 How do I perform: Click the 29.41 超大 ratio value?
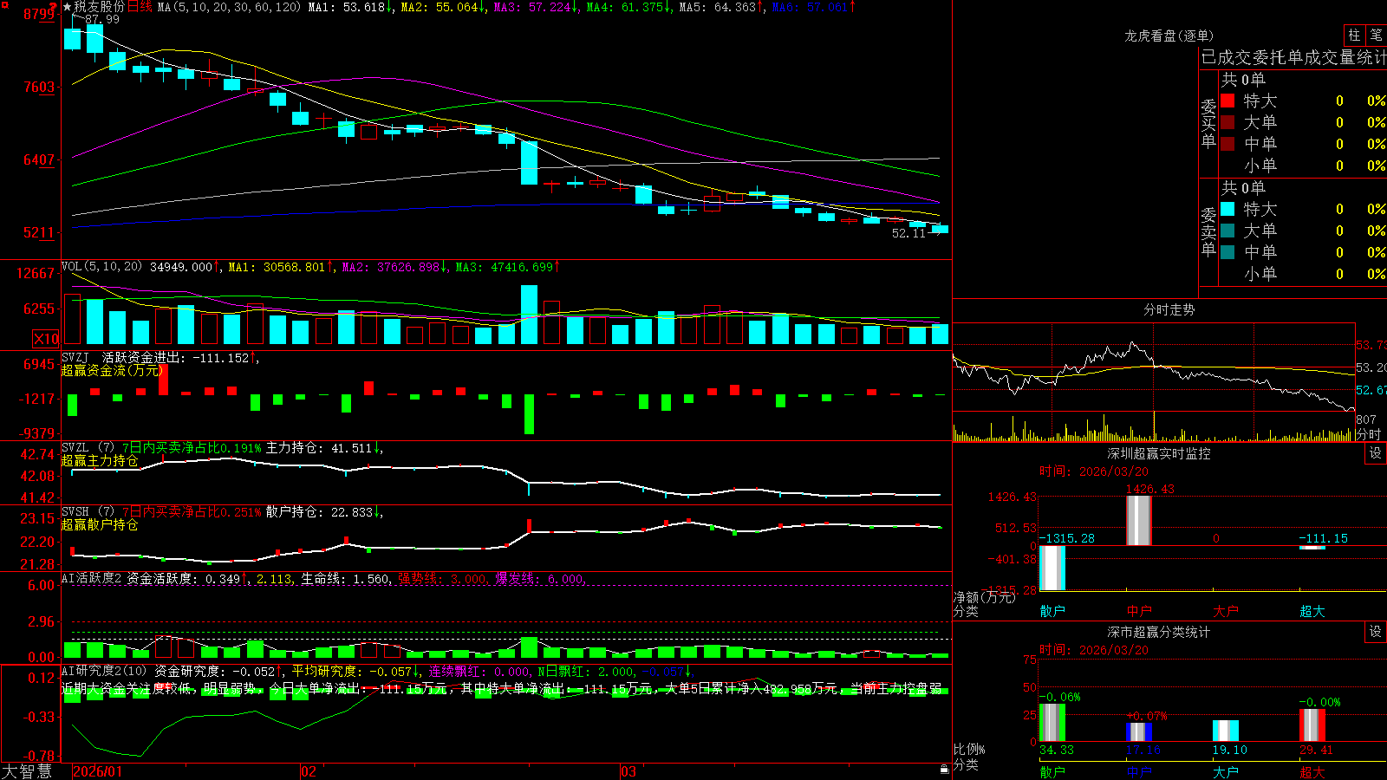coord(1317,750)
